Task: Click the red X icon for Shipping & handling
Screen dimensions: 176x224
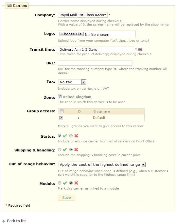Action: [76, 150]
